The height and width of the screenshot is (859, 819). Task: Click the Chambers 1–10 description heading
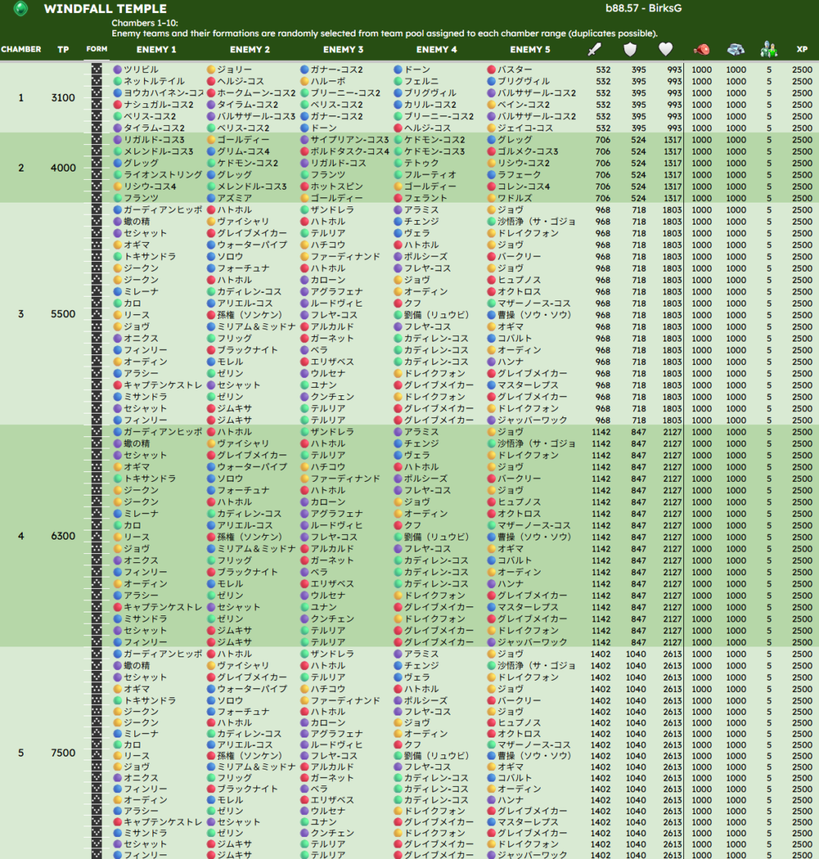(145, 23)
